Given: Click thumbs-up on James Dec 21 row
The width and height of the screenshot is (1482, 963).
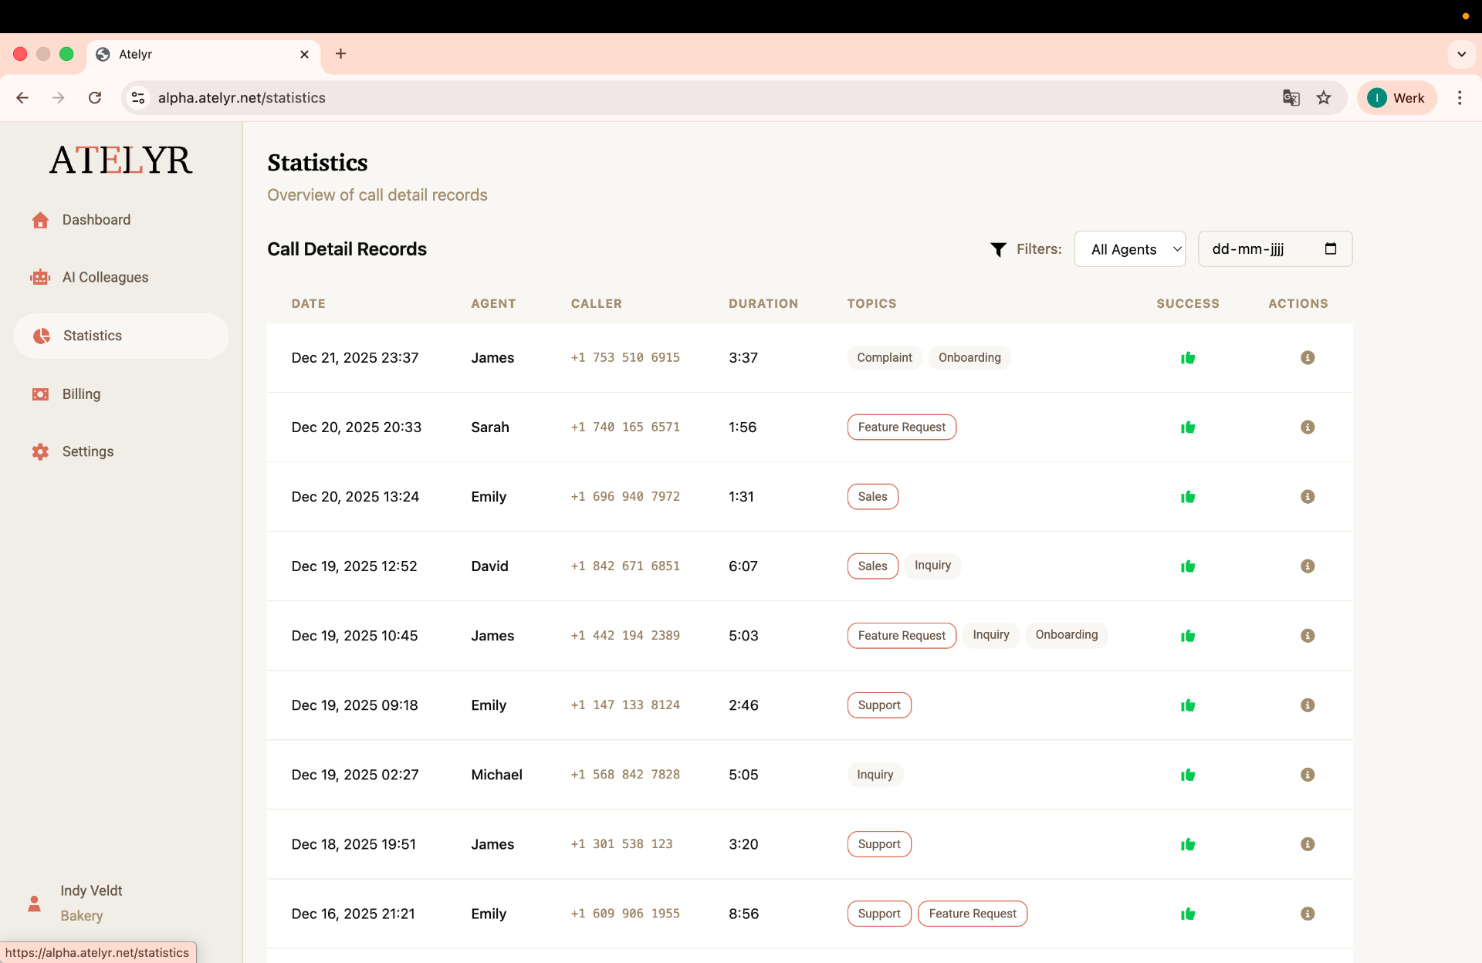Looking at the screenshot, I should [1188, 358].
